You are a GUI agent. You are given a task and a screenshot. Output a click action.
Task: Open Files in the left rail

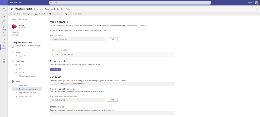(4, 40)
